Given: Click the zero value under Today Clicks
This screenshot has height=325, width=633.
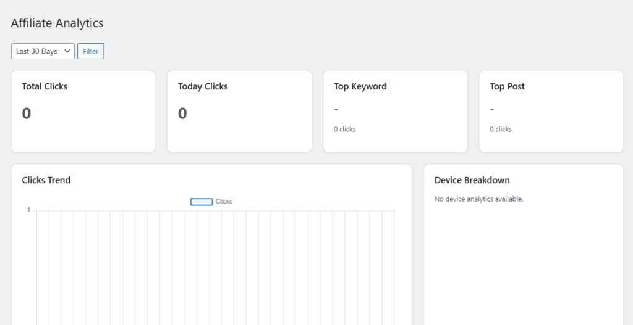Looking at the screenshot, I should pyautogui.click(x=182, y=113).
